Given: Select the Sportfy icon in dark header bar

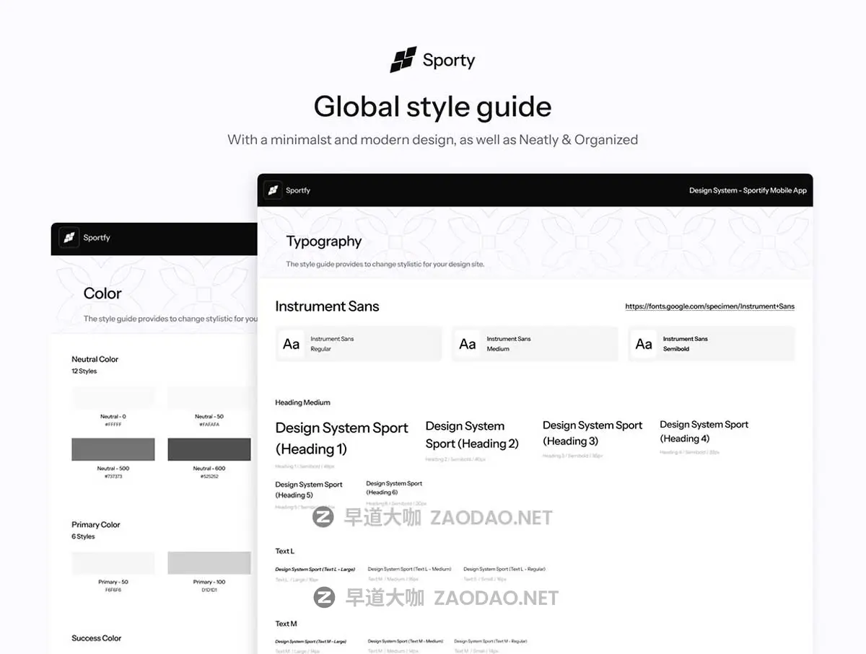Looking at the screenshot, I should 274,190.
